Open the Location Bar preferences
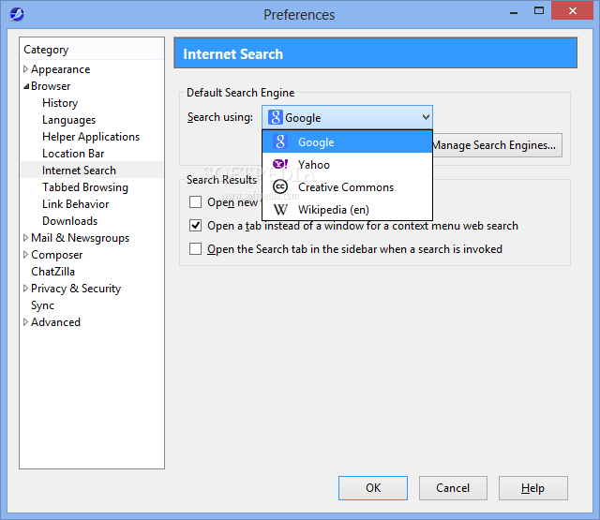 click(x=73, y=154)
